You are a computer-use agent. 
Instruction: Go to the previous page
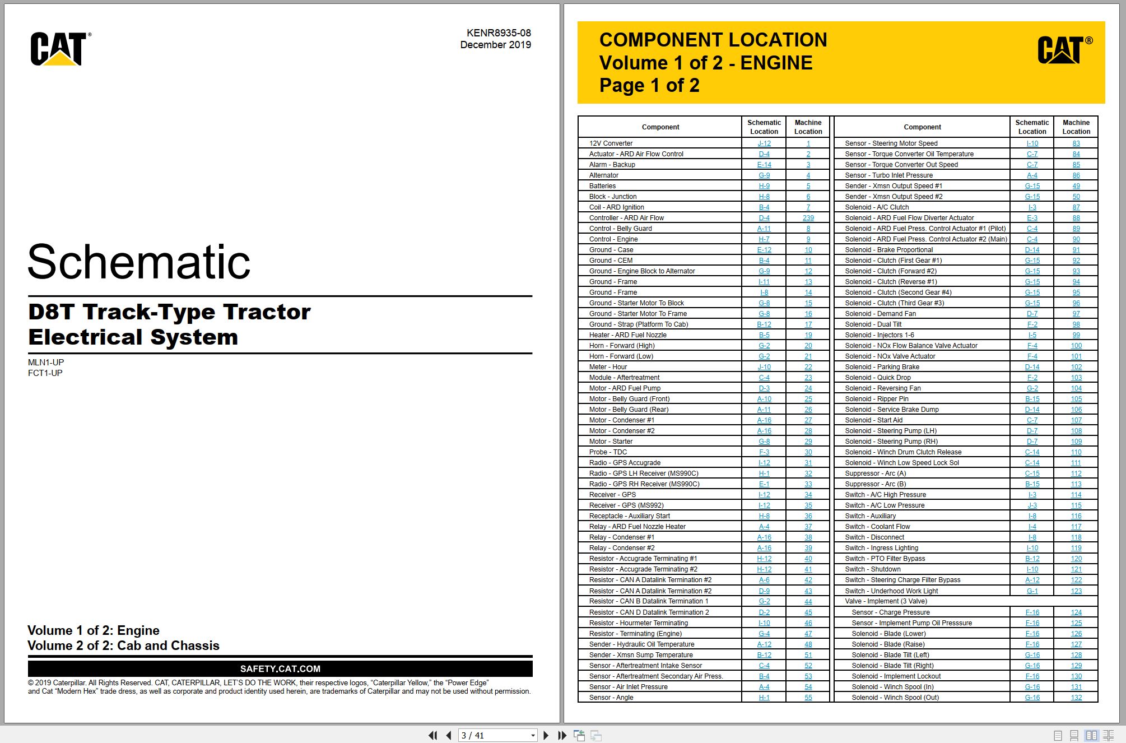pos(449,735)
